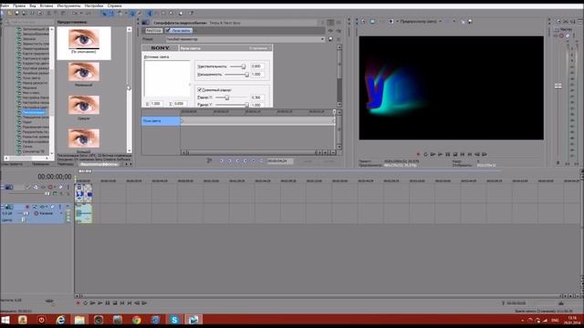
Task: Click the audio event on track two
Action: point(83,213)
